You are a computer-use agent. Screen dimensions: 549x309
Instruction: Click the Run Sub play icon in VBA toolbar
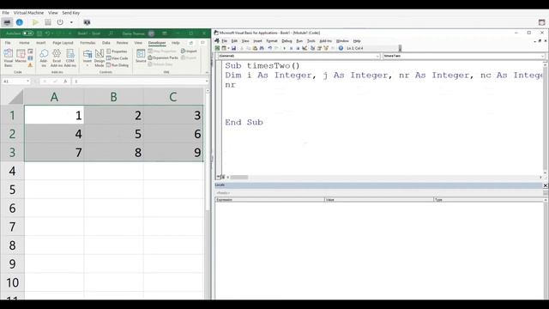[x=284, y=48]
